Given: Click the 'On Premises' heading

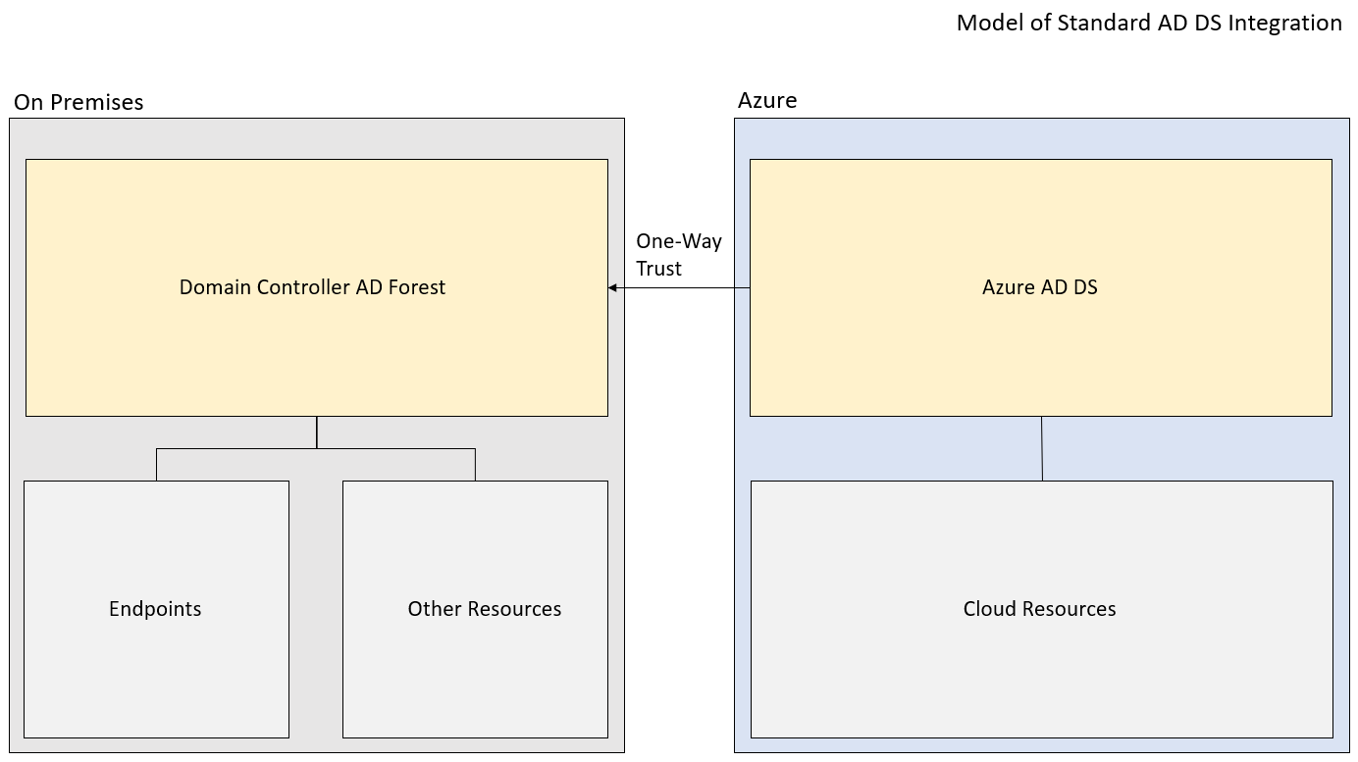Looking at the screenshot, I should pos(78,102).
